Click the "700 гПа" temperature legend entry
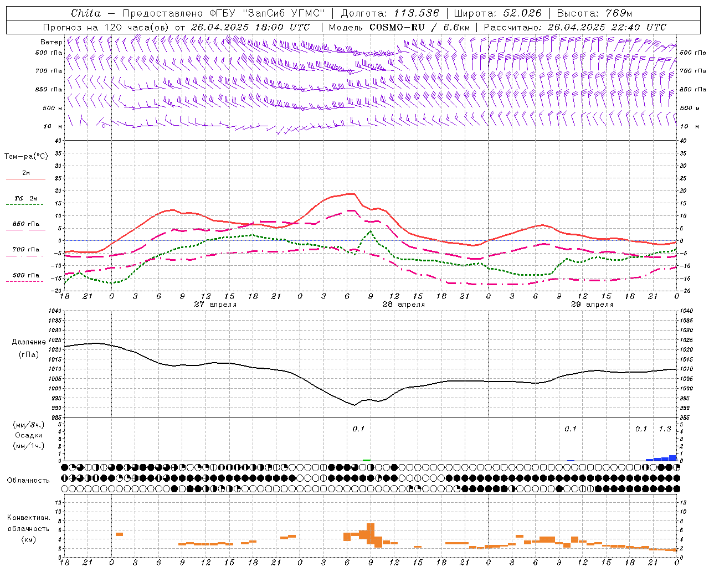This screenshot has width=709, height=567. (x=26, y=250)
